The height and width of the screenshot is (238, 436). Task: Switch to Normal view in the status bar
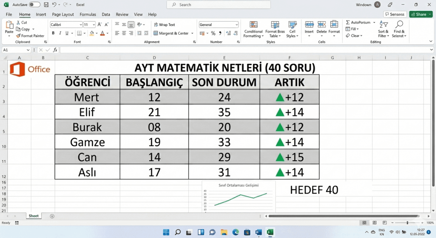(364, 223)
